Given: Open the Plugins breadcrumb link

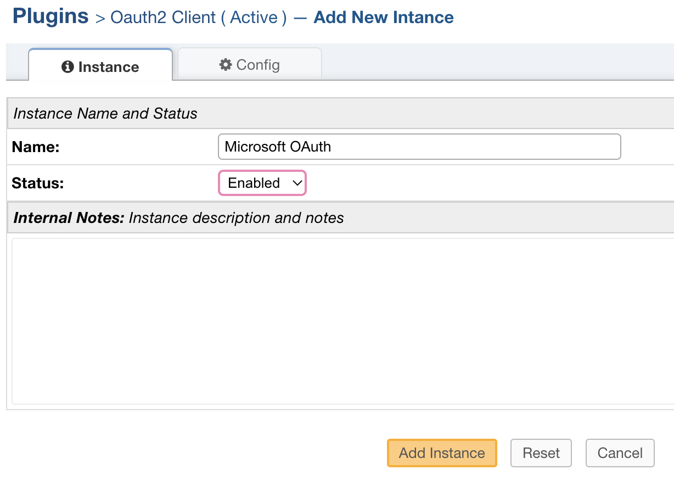Looking at the screenshot, I should tap(50, 16).
